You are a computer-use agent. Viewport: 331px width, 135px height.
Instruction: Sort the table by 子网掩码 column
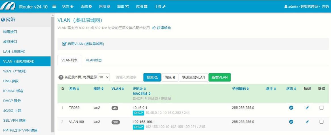pos(241,89)
